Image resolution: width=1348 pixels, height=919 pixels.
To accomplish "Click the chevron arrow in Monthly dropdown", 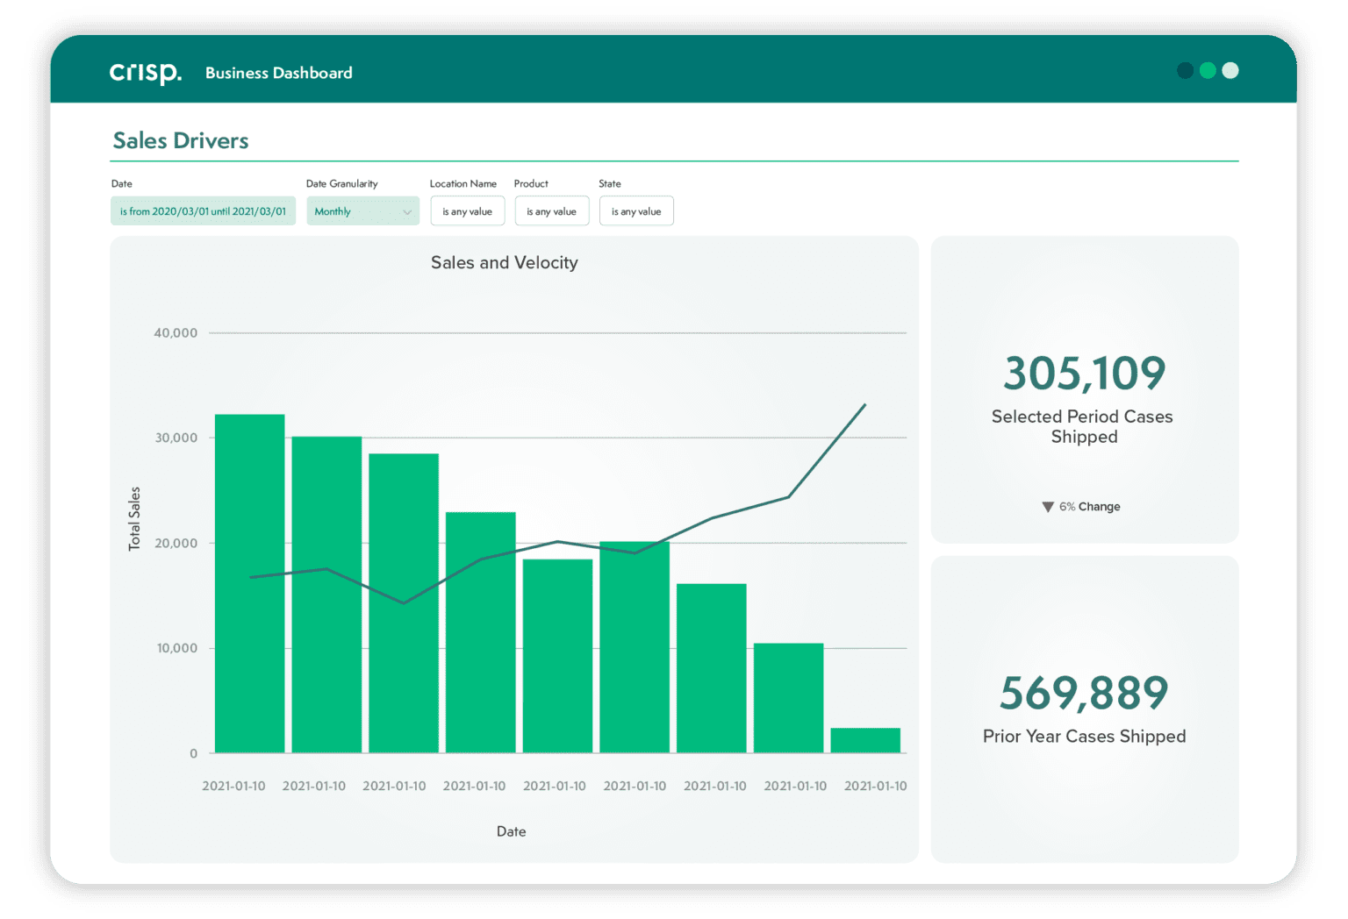I will click(407, 212).
